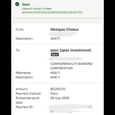Click the To: label
115x115 pixels.
point(18,50)
